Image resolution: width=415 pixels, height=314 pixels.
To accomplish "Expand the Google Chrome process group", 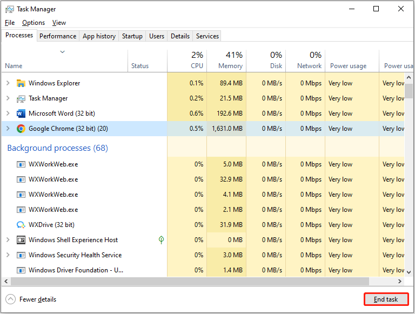I will pos(8,129).
